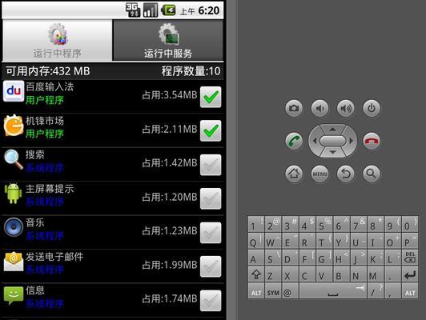Click the SYM key on keyboard
Image resolution: width=426 pixels, height=320 pixels.
coord(273,291)
